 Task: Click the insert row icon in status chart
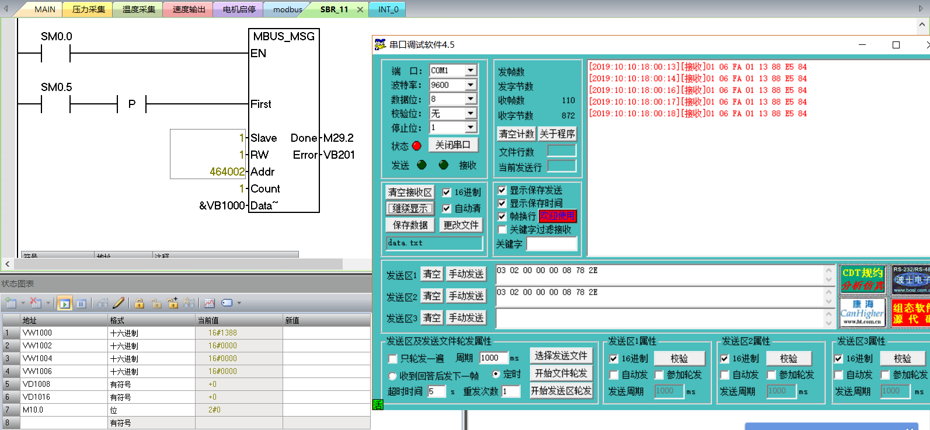[11, 303]
